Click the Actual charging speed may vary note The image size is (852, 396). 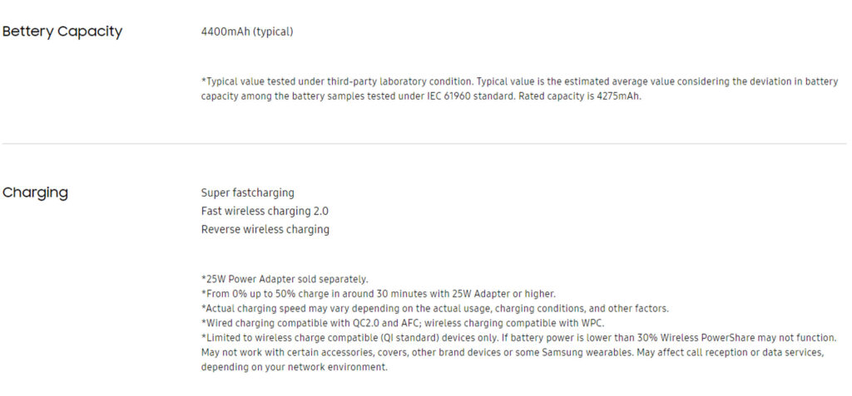pyautogui.click(x=434, y=309)
